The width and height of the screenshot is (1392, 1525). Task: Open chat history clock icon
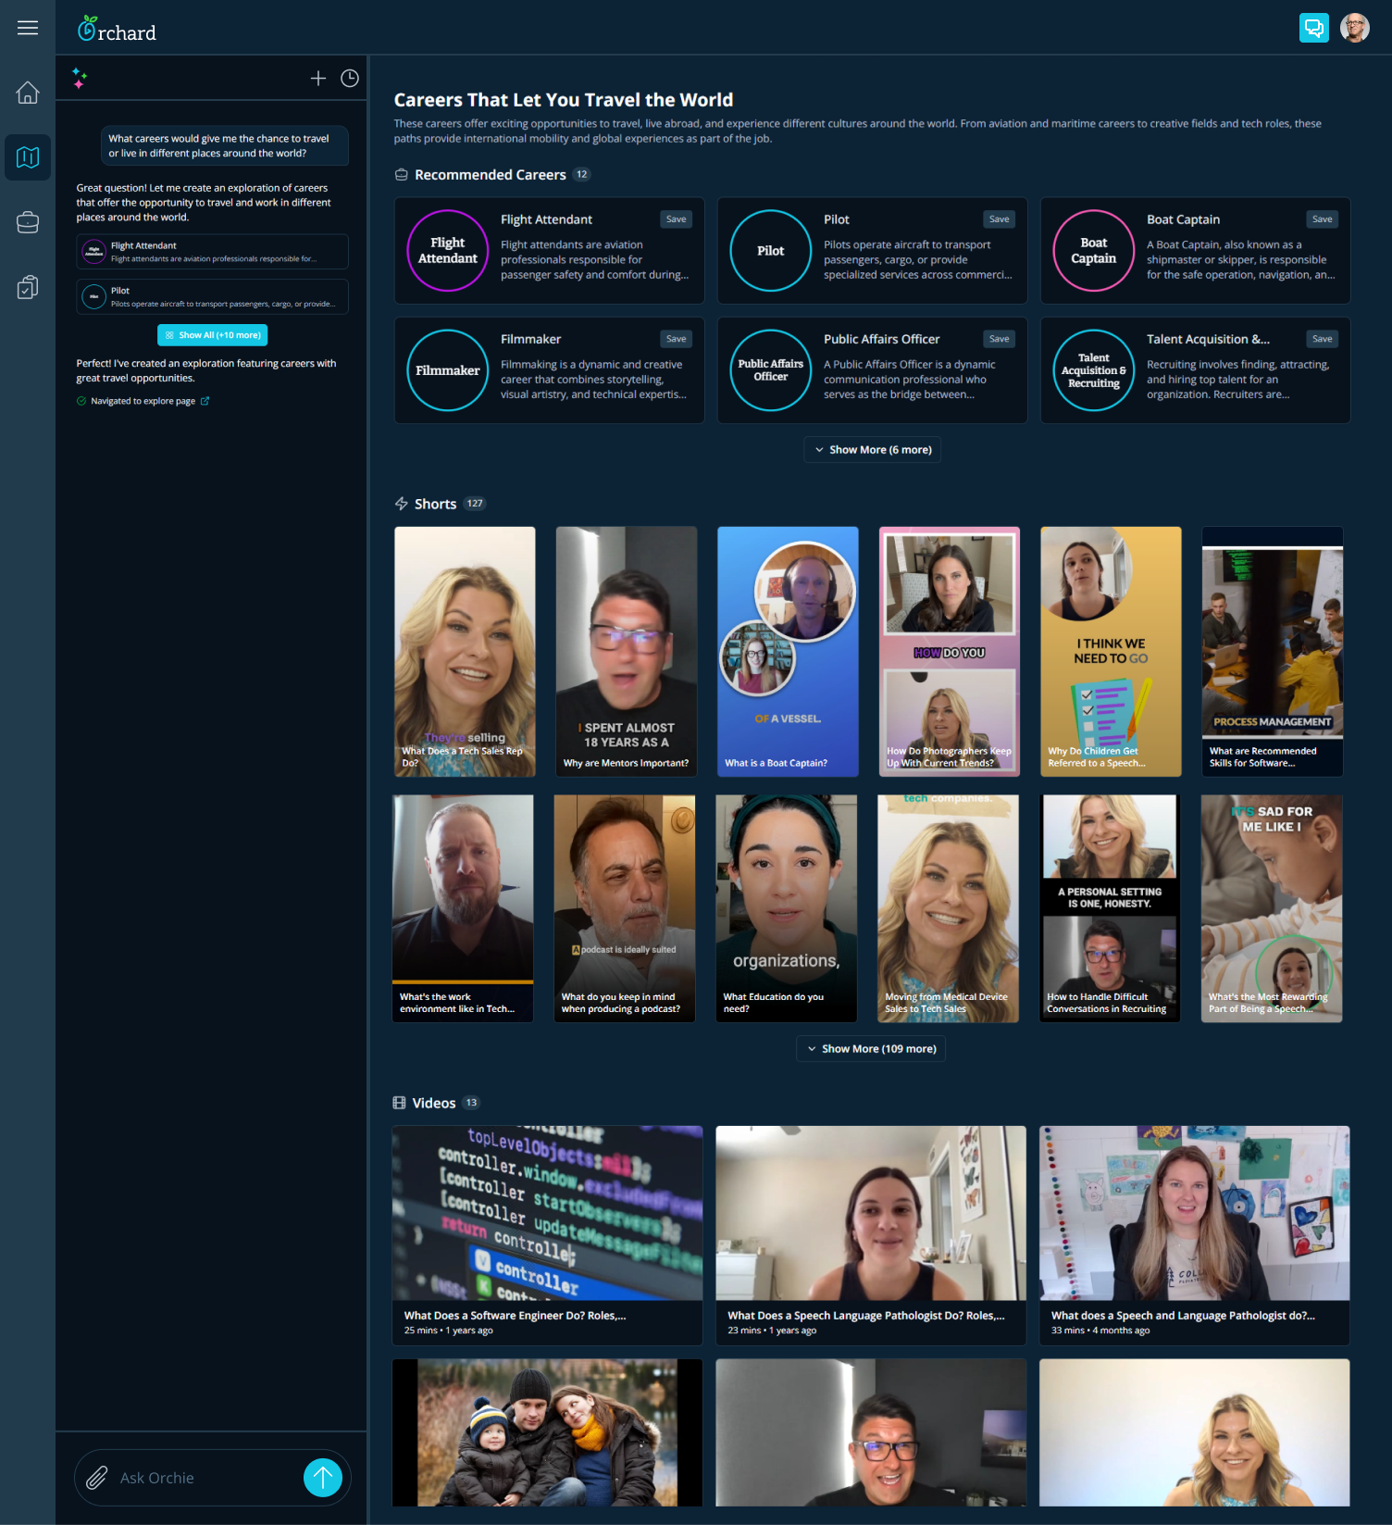[350, 79]
